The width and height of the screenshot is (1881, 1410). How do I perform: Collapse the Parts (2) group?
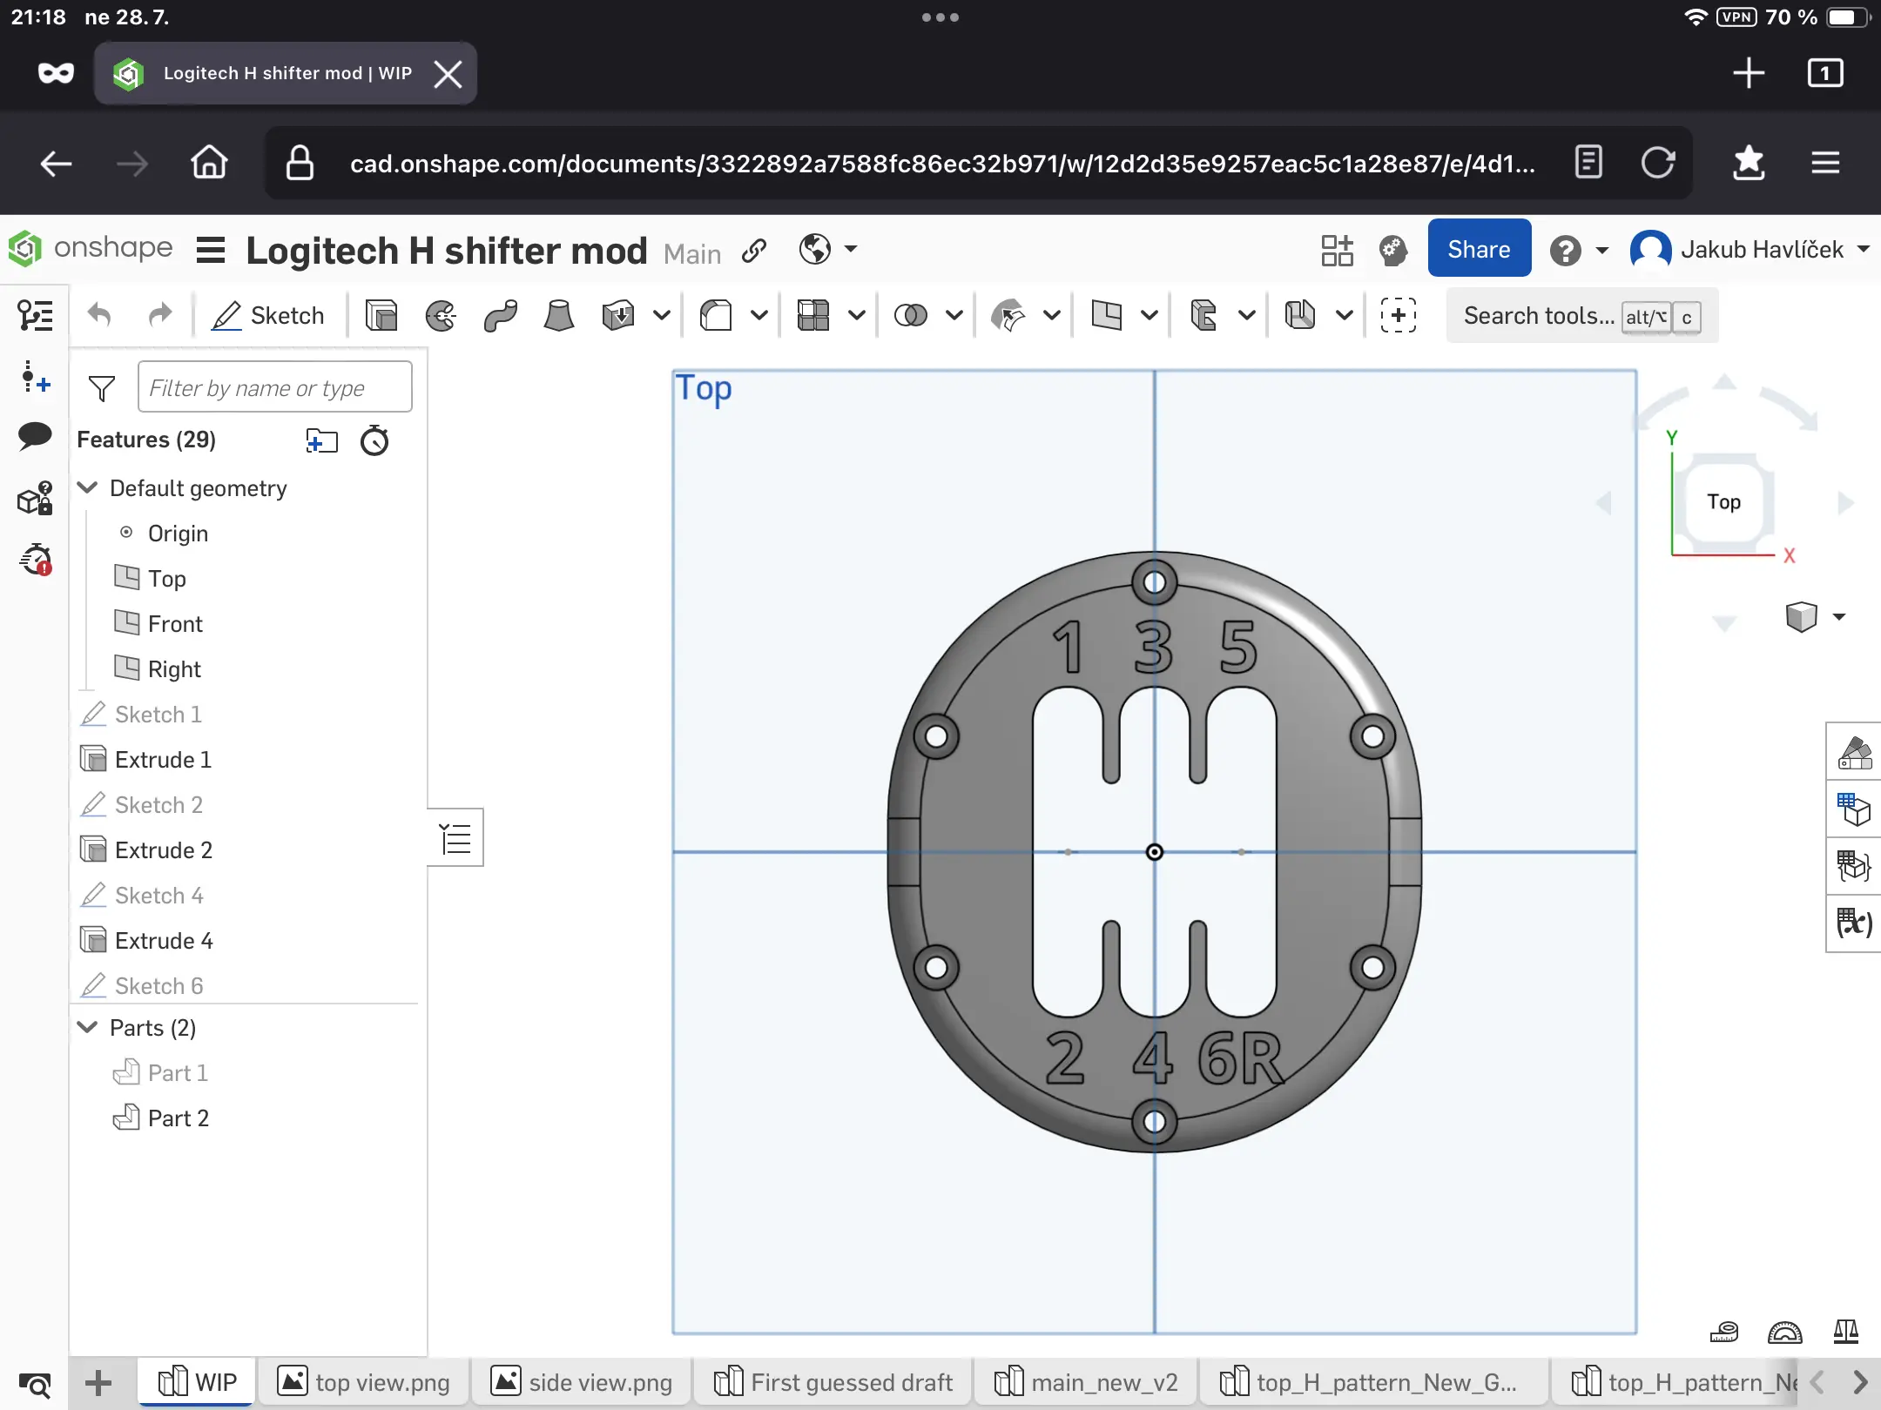pos(88,1027)
